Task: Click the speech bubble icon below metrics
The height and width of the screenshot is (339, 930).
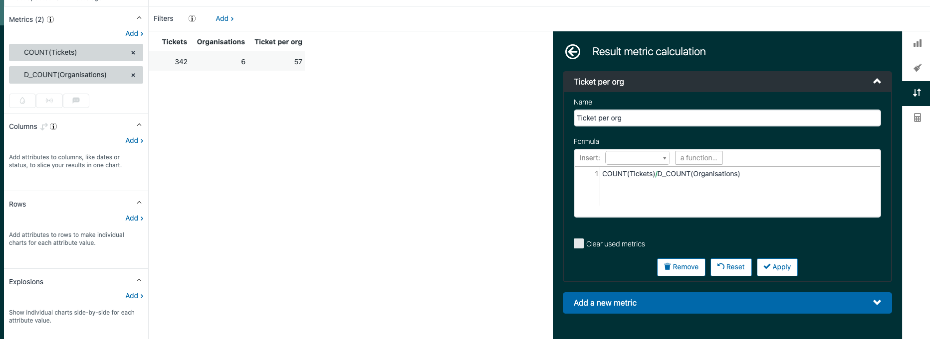Action: (76, 101)
